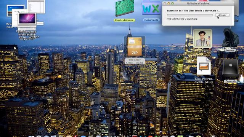Click the 'Documents' folder label
This screenshot has height=137, width=244.
pos(151,20)
